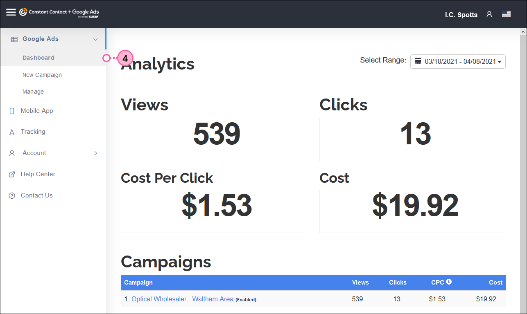Click the CPC info tooltip icon
This screenshot has width=527, height=314.
pyautogui.click(x=448, y=281)
